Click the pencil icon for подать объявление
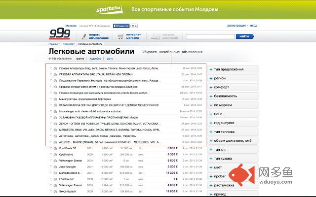Viewport: 316px width, 197px height. point(84,36)
